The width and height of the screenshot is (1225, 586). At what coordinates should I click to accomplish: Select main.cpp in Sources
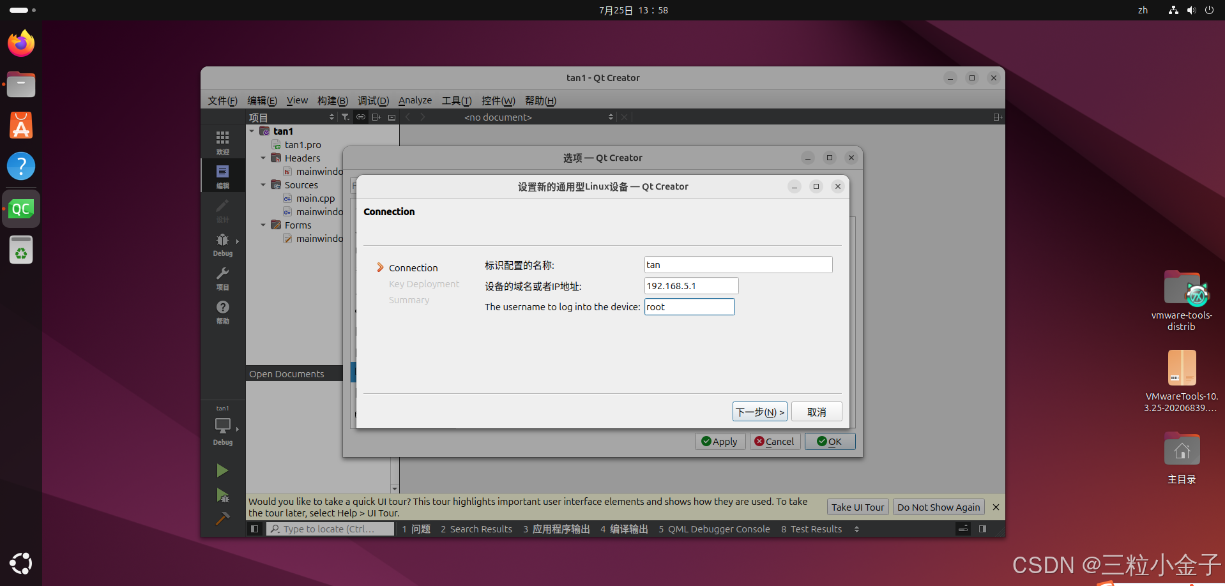[x=315, y=198]
